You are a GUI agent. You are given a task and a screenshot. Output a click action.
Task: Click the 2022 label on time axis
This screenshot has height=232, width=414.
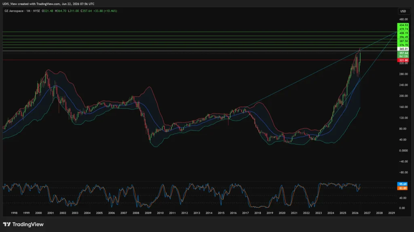coord(306,213)
